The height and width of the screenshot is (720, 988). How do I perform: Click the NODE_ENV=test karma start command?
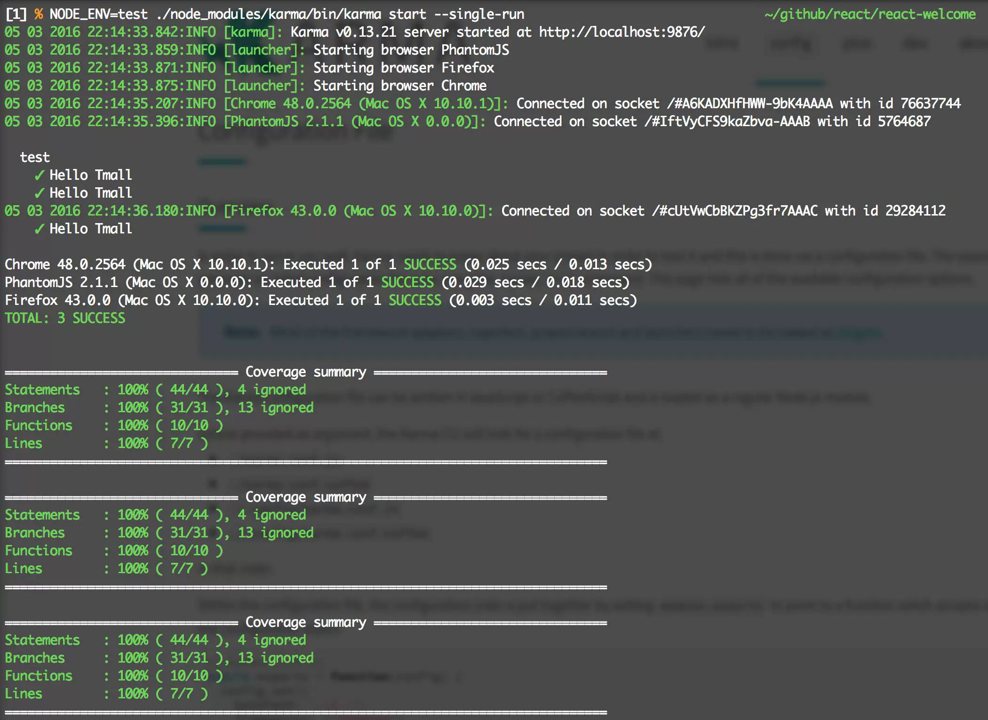[287, 14]
